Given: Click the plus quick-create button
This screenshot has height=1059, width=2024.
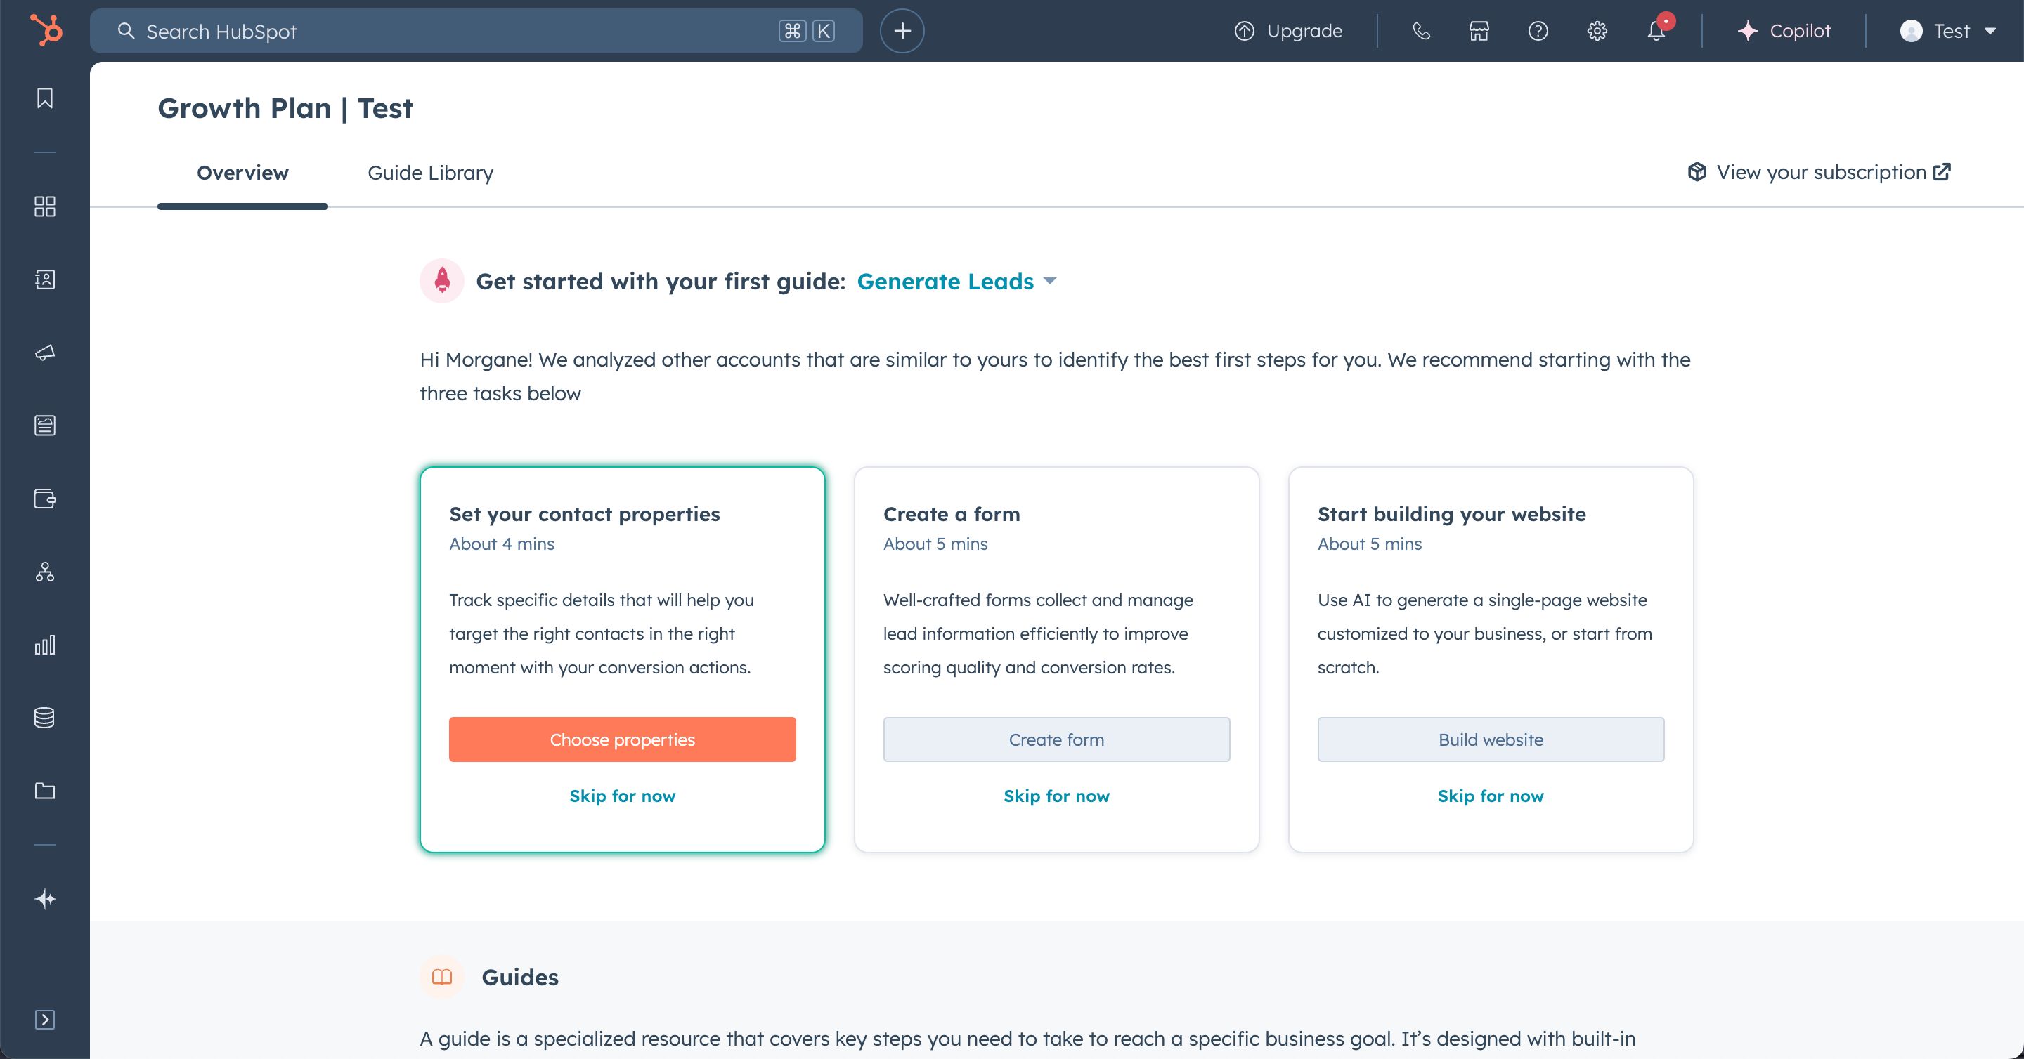Looking at the screenshot, I should 902,31.
